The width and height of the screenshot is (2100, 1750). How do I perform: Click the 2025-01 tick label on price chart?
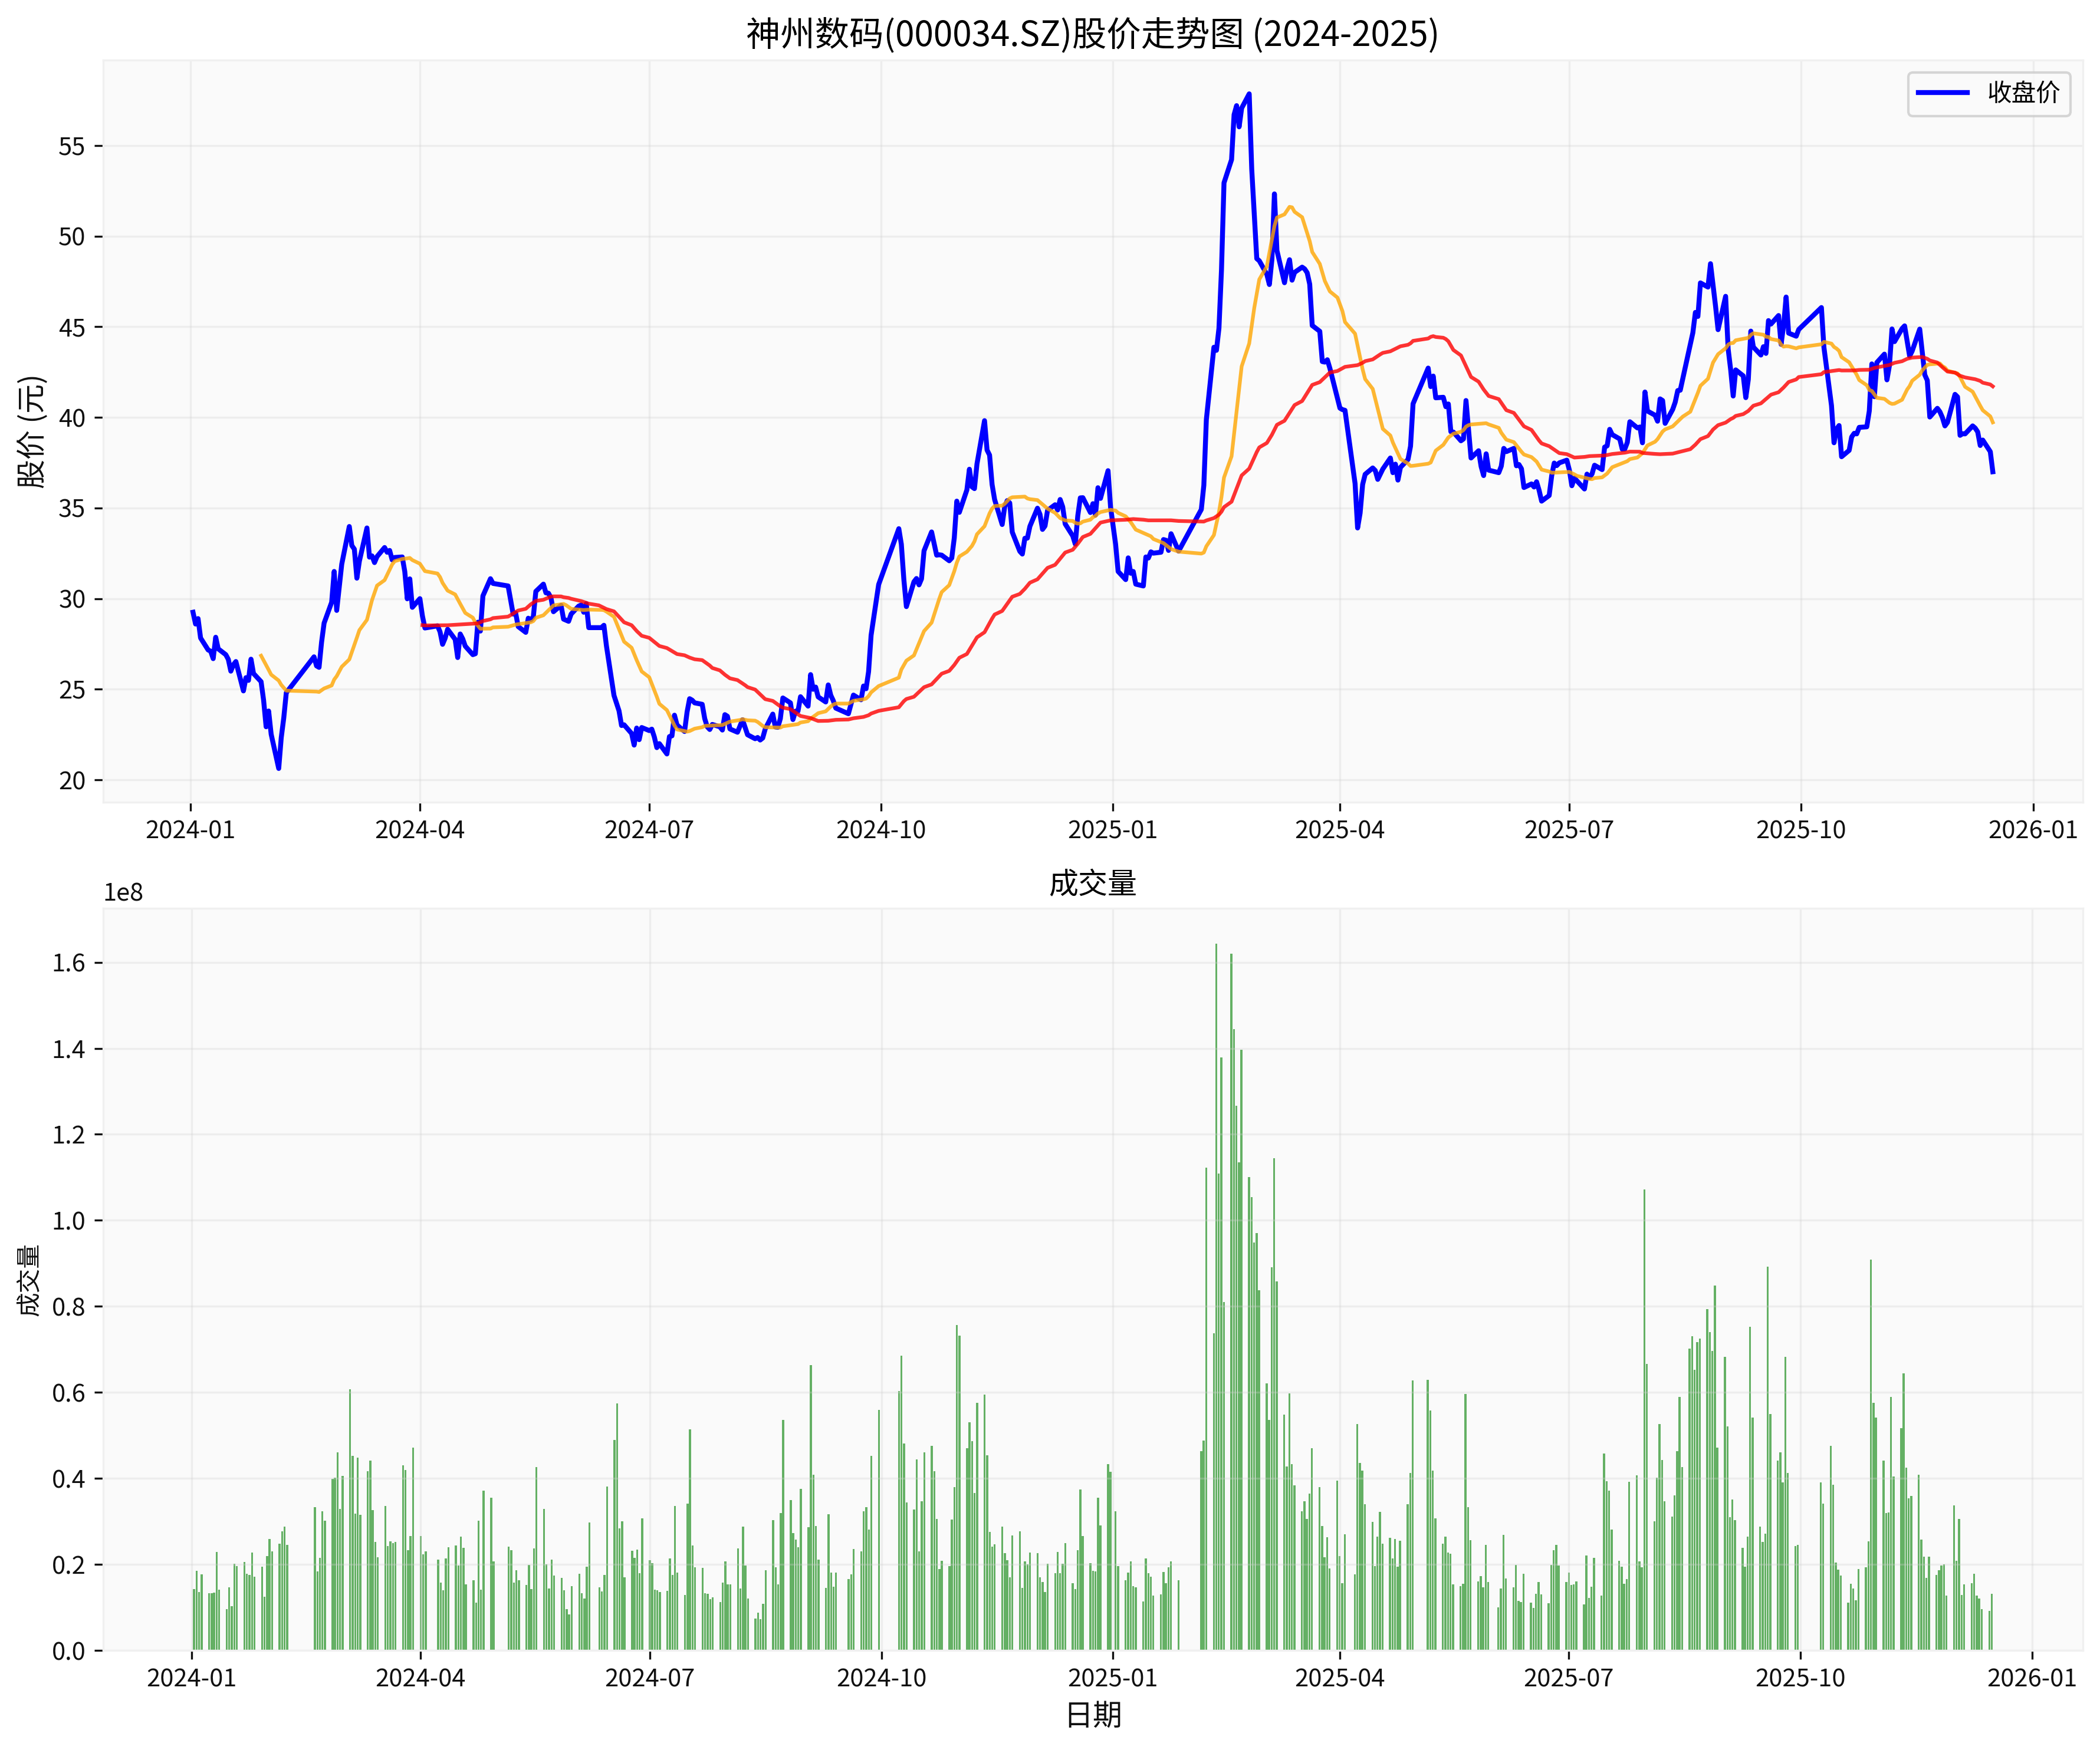(x=1112, y=830)
